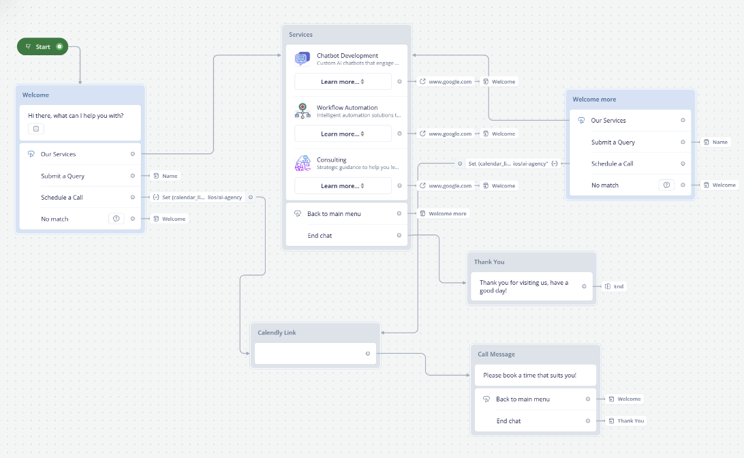The height and width of the screenshot is (458, 744).
Task: Toggle the question mark on Welcome more's No match row
Action: [666, 185]
